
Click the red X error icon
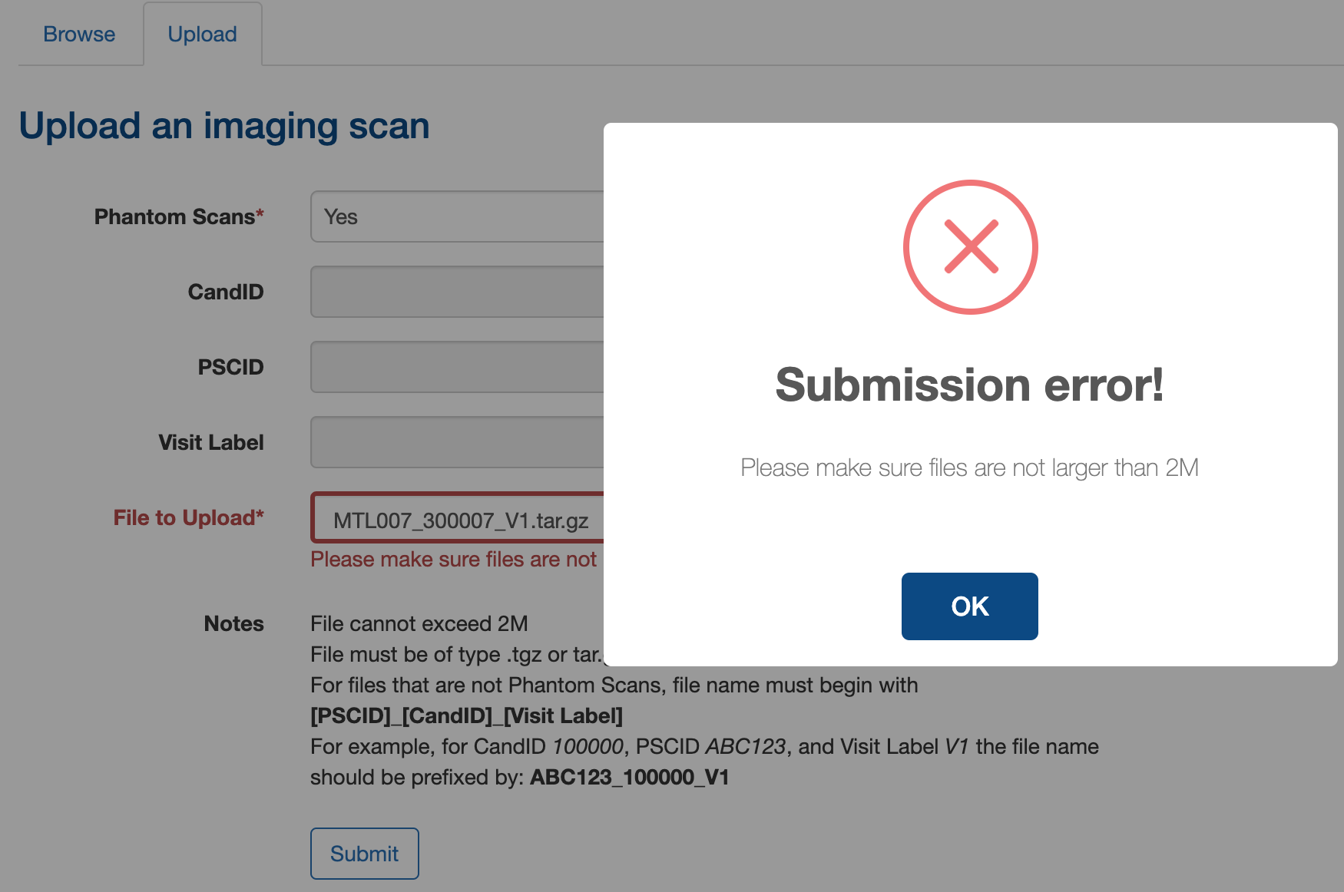coord(970,247)
